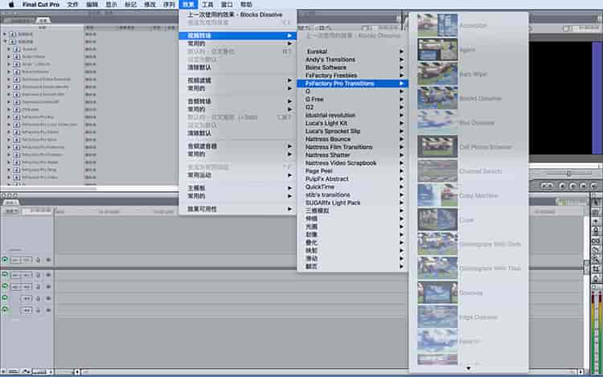Choose the Bars Wipe transition icon
This screenshot has width=603, height=377.
point(437,74)
